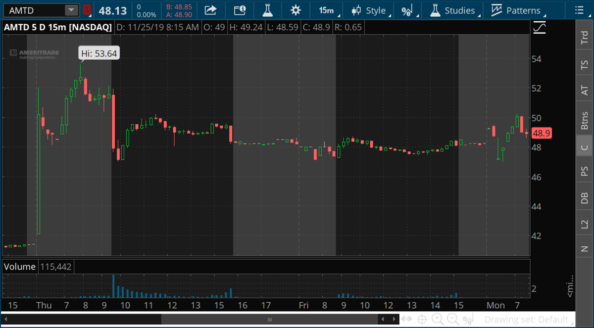594x328 pixels.
Task: Click the 42 price axis label
Action: [537, 235]
